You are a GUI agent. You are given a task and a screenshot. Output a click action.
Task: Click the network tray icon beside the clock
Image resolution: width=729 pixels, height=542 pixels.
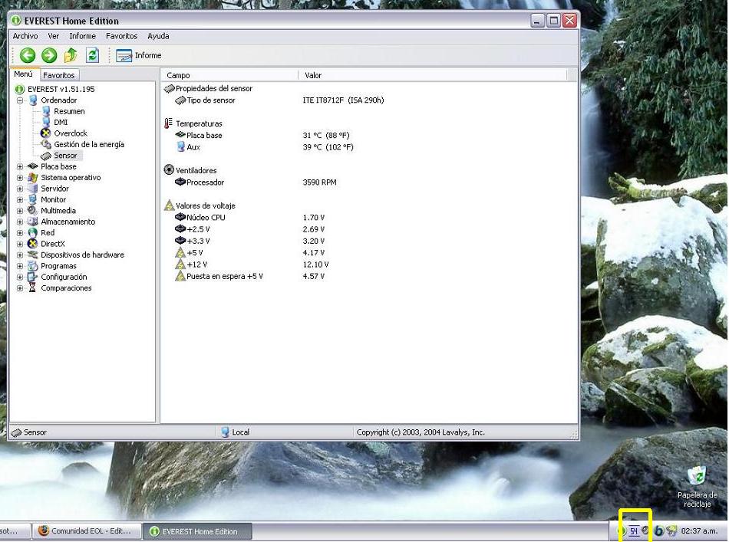coord(671,531)
